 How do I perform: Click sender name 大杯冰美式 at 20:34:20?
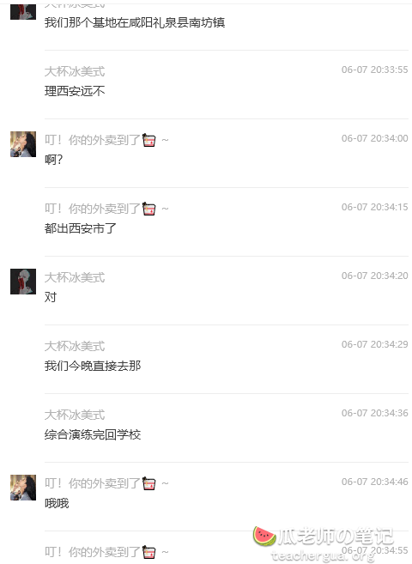[75, 277]
